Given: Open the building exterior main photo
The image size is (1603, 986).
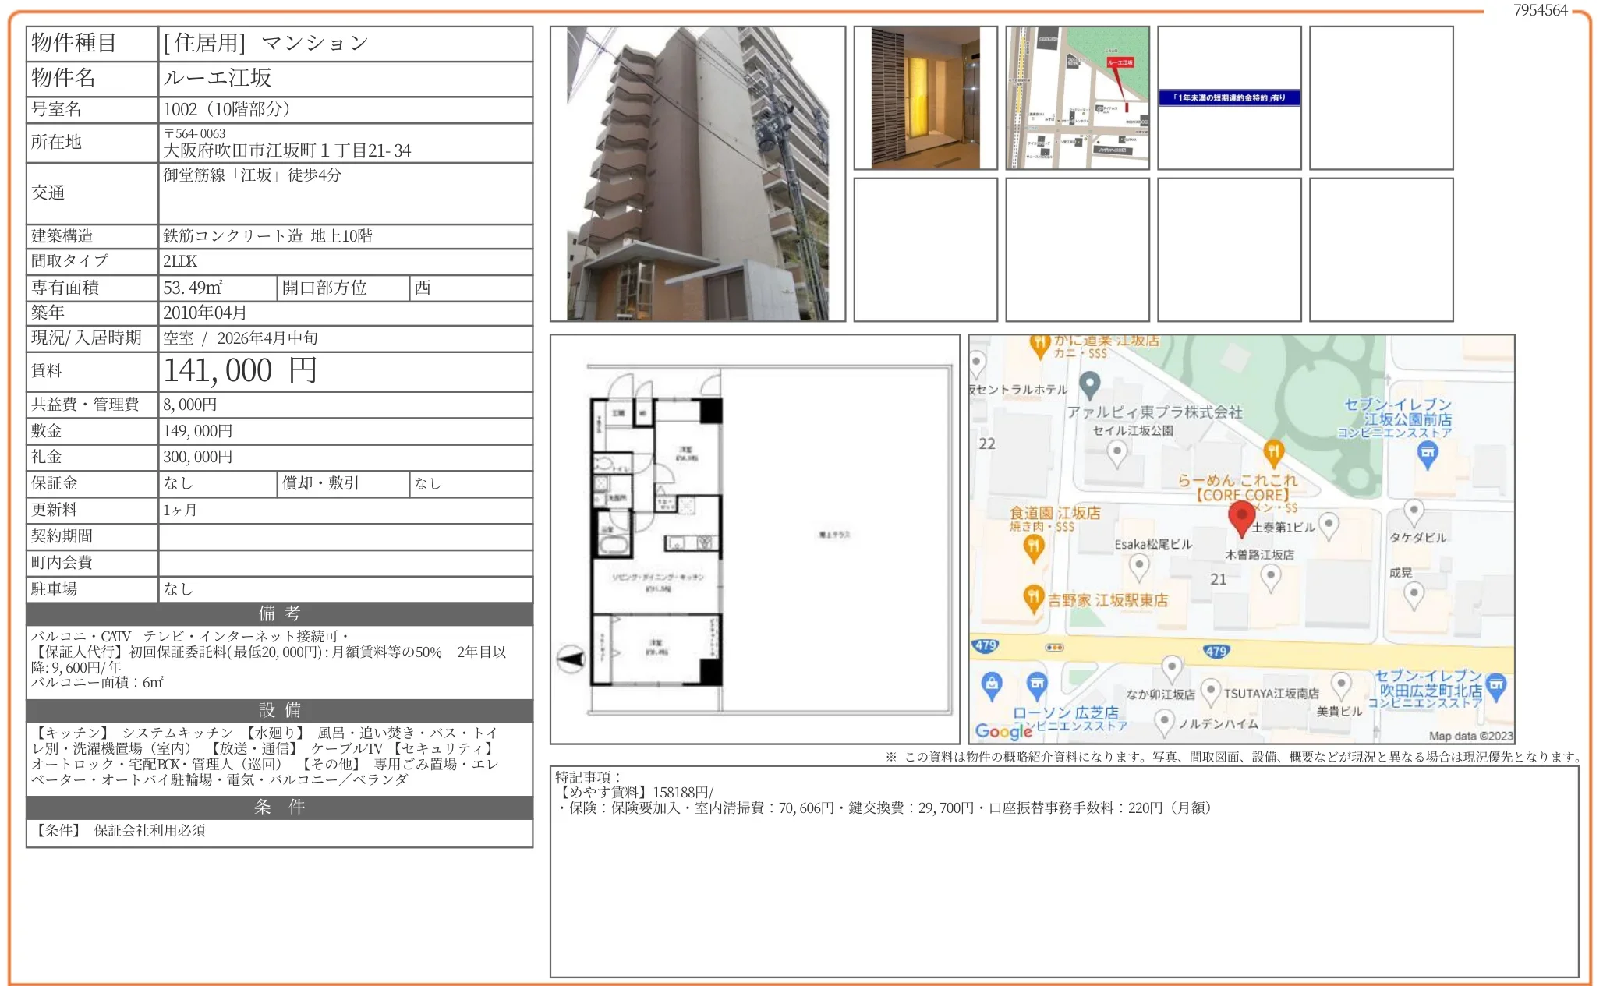Looking at the screenshot, I should 697,174.
